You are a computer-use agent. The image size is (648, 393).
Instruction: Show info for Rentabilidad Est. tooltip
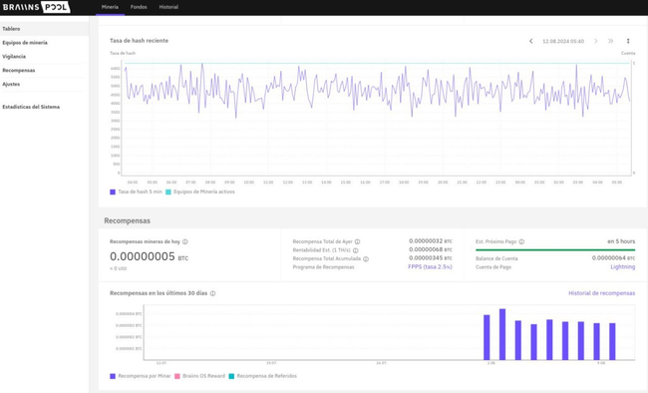356,250
